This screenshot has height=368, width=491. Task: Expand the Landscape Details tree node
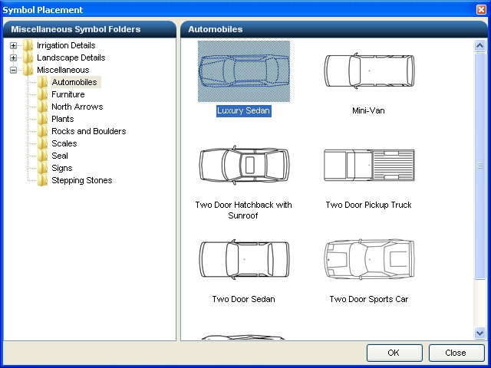[14, 58]
